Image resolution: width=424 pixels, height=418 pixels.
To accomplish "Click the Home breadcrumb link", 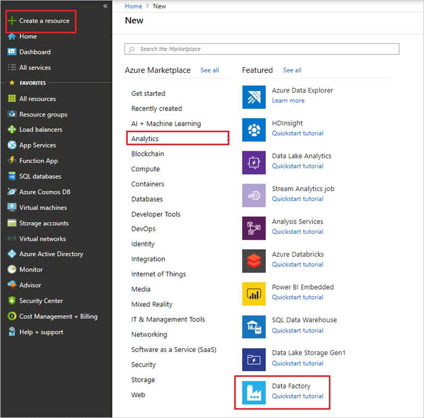I will 134,6.
